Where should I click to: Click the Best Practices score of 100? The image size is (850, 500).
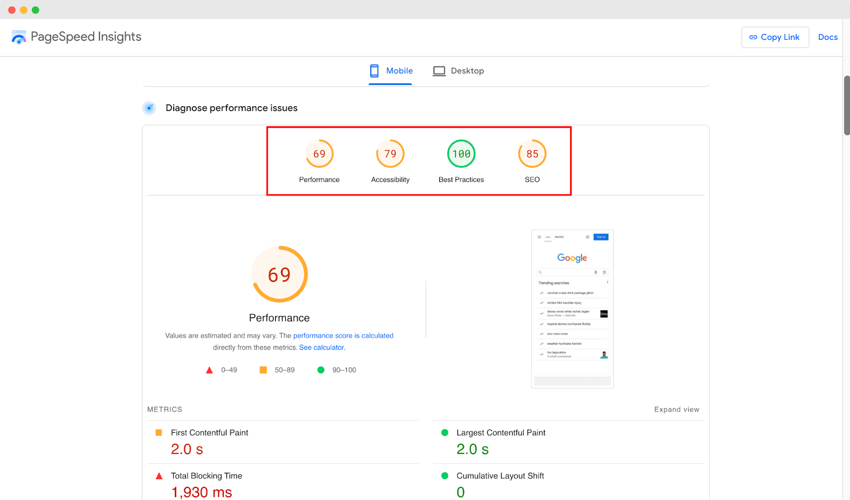461,153
